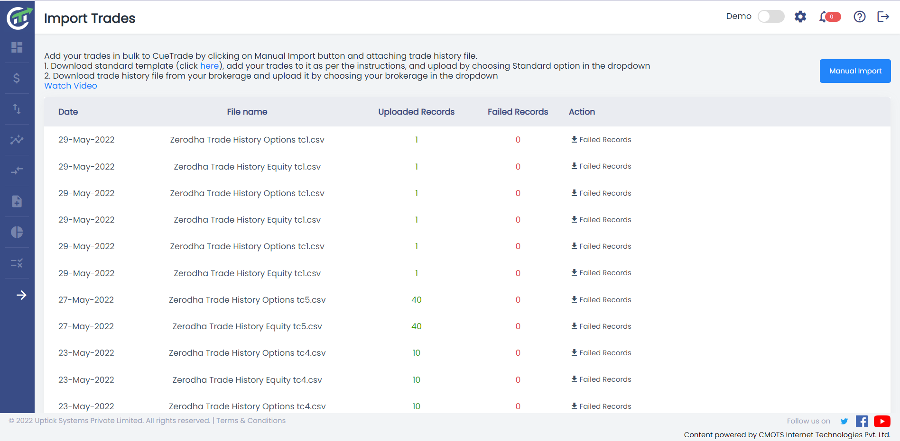900x441 pixels.
Task: Click file name Zerodha Trade History Equity tc4.csv
Action: coord(247,380)
